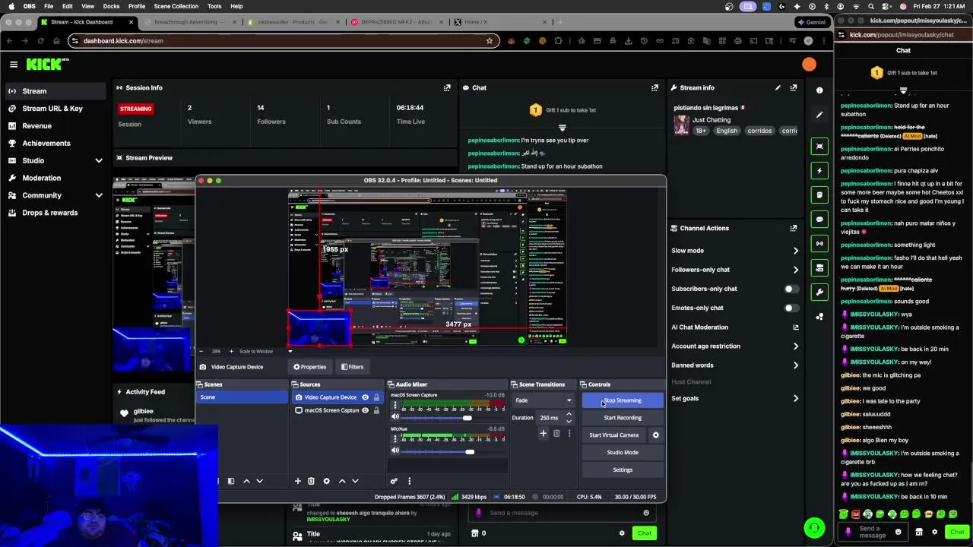
Task: Open Virtual Camera settings gear
Action: click(x=655, y=435)
